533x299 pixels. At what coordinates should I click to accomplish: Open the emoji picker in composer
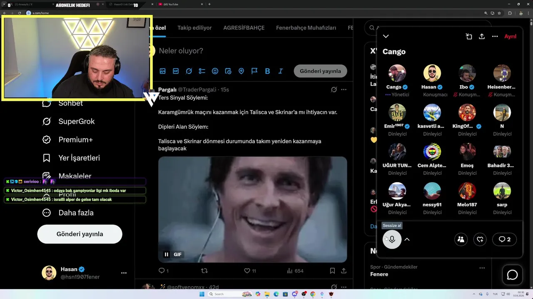click(215, 71)
